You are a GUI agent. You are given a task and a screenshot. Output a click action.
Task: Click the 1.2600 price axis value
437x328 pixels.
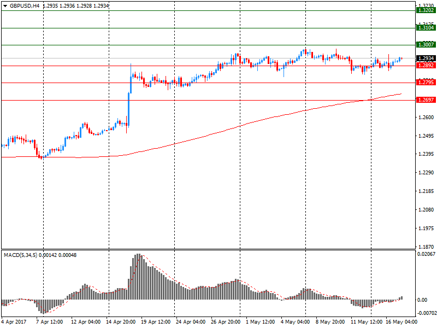point(426,118)
